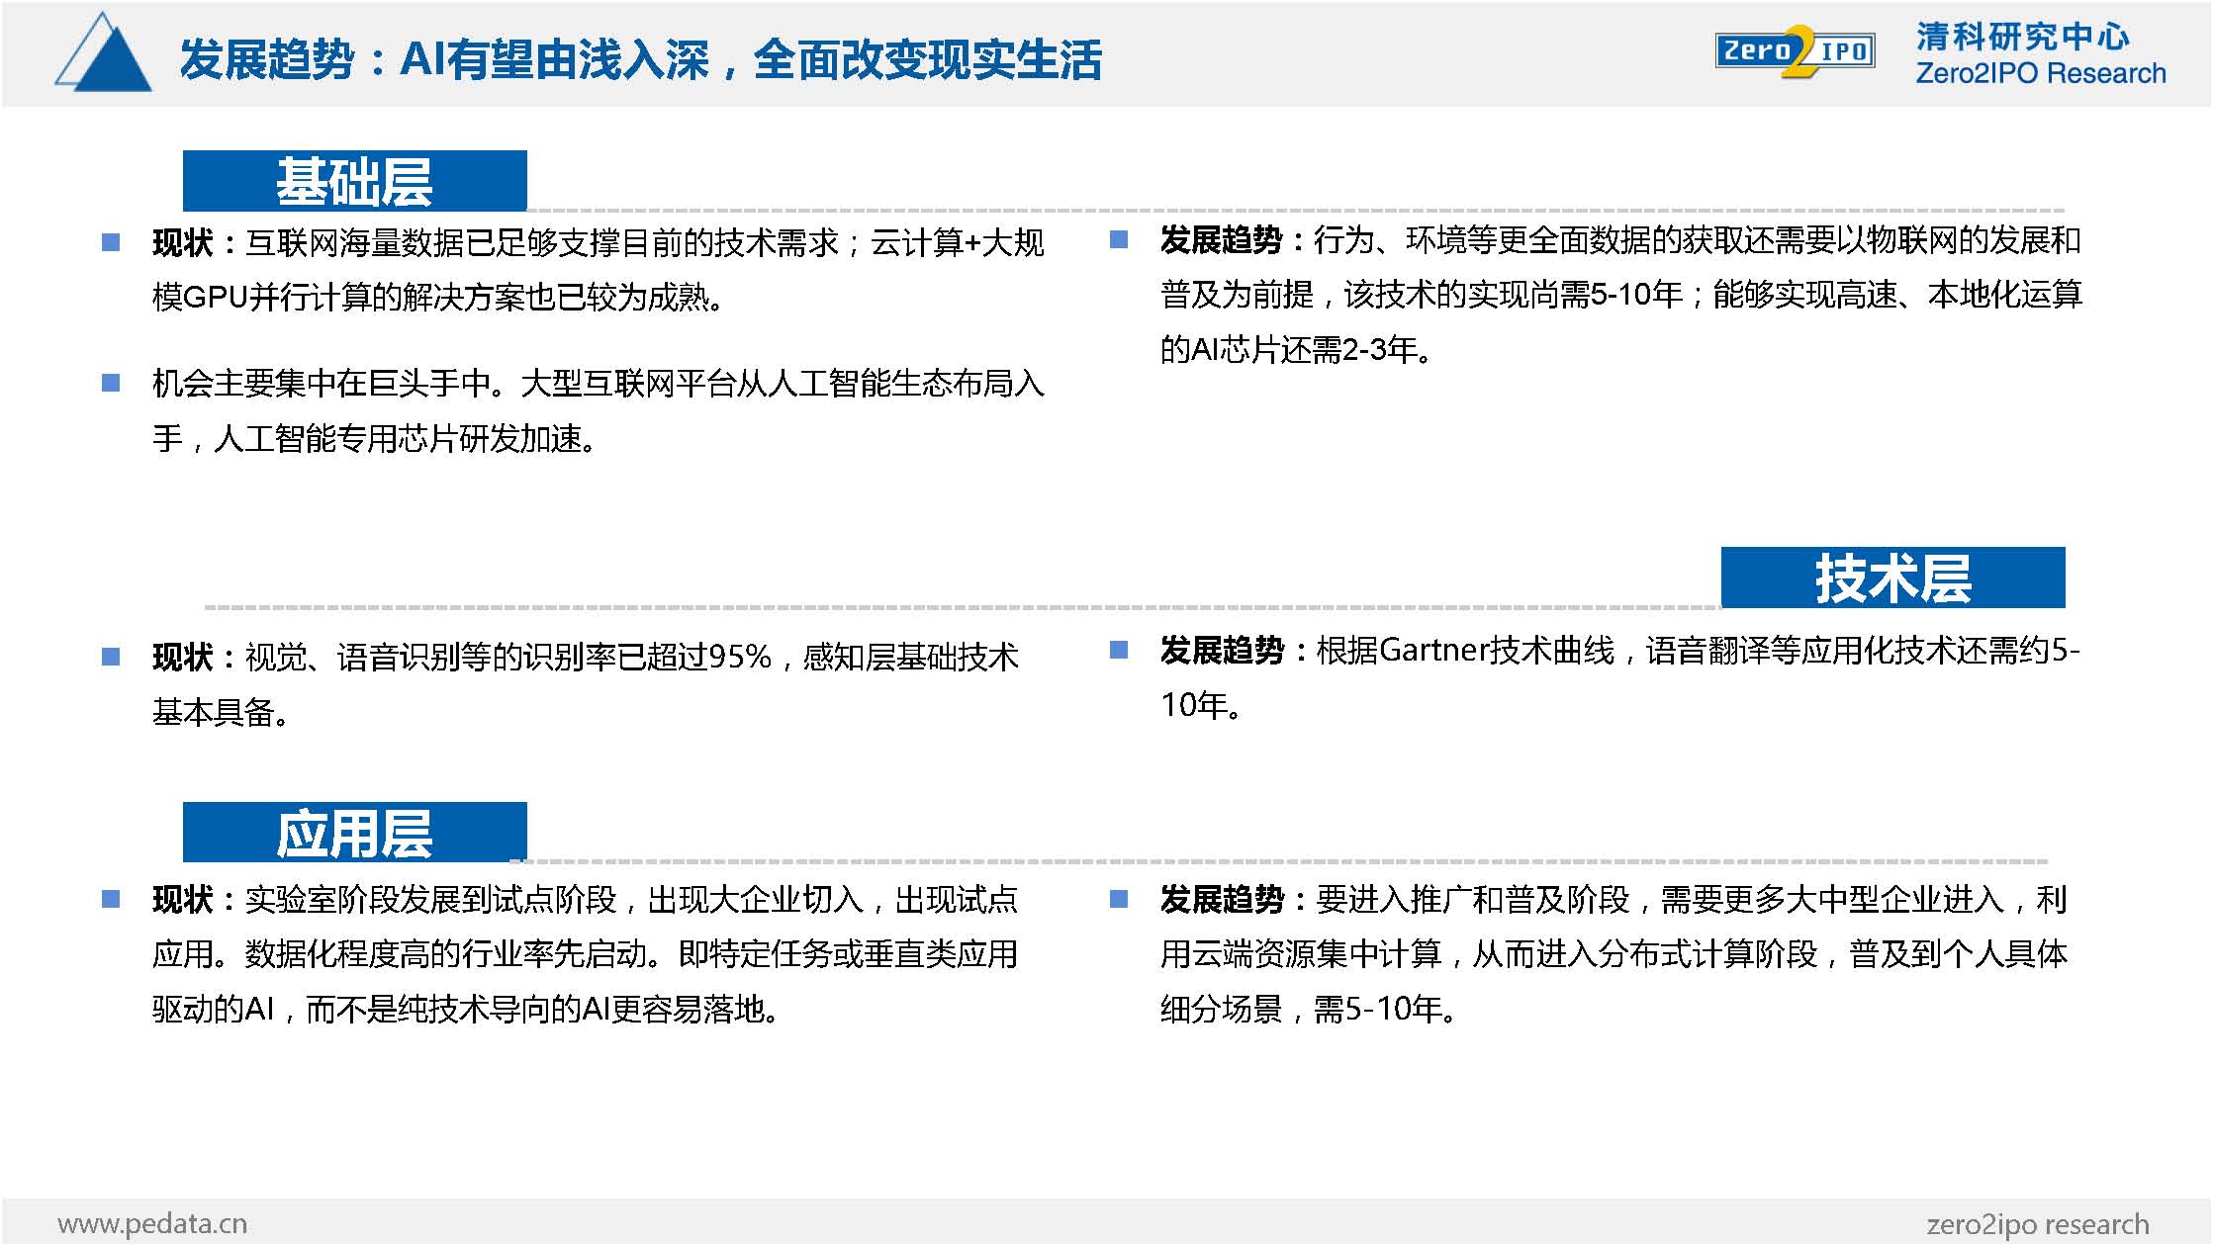
Task: Click bullet square before 实验室阶段 paragraph
Action: (x=111, y=899)
